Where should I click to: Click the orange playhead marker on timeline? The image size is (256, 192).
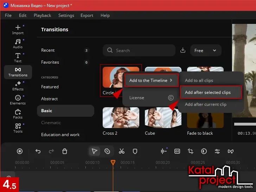[x=113, y=162]
